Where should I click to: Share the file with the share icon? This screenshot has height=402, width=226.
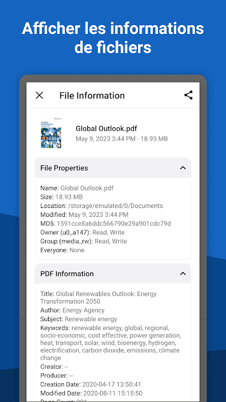click(189, 95)
